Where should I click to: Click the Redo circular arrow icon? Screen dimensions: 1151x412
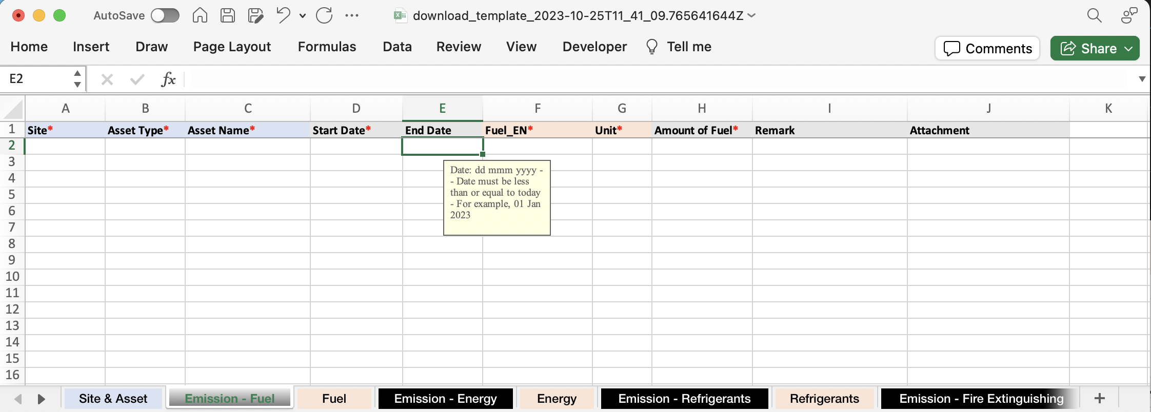point(324,15)
